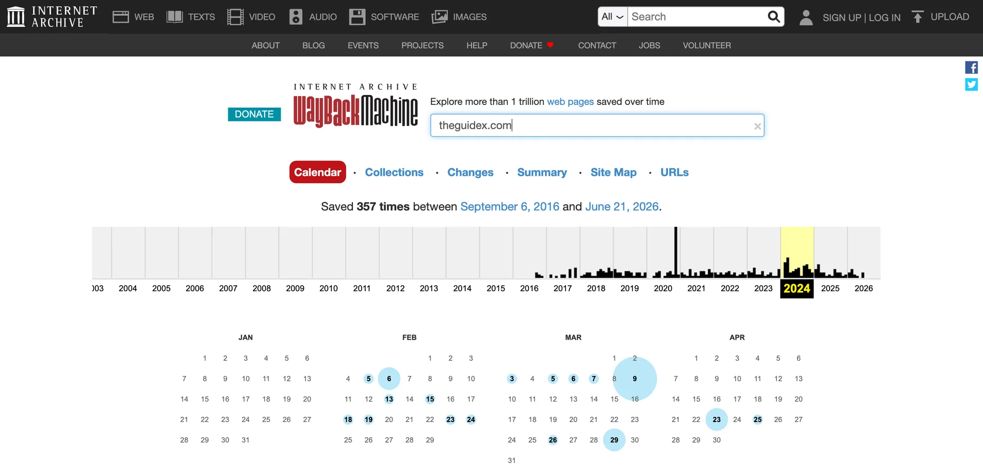
Task: Open the Web section icon
Action: tap(121, 17)
